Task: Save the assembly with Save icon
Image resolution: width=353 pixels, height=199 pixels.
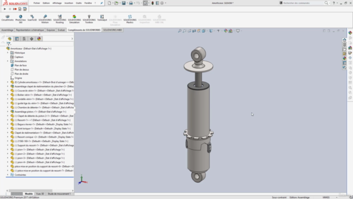Action: [x=124, y=3]
